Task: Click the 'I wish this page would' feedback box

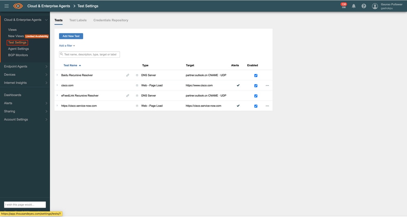Action: click(x=25, y=204)
